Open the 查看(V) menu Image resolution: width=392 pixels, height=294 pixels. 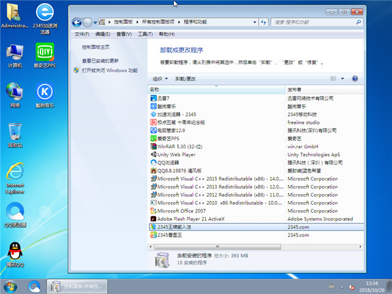click(x=124, y=34)
